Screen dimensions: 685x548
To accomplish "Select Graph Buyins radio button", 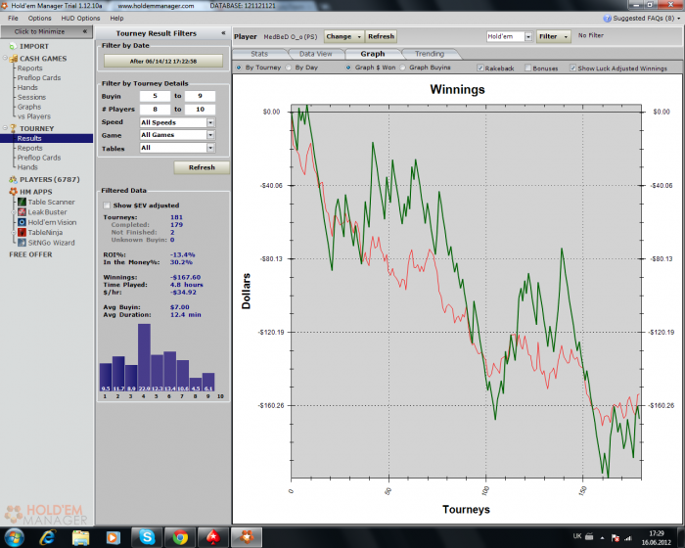I will (x=403, y=68).
